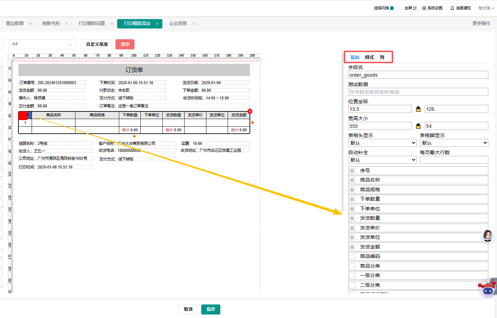
Task: Close the 打印模版添加 tab
Action: point(157,24)
